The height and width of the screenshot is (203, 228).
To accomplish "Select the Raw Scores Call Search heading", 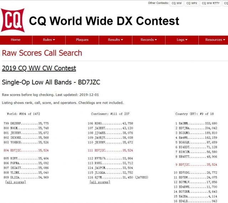I will 42,53.
